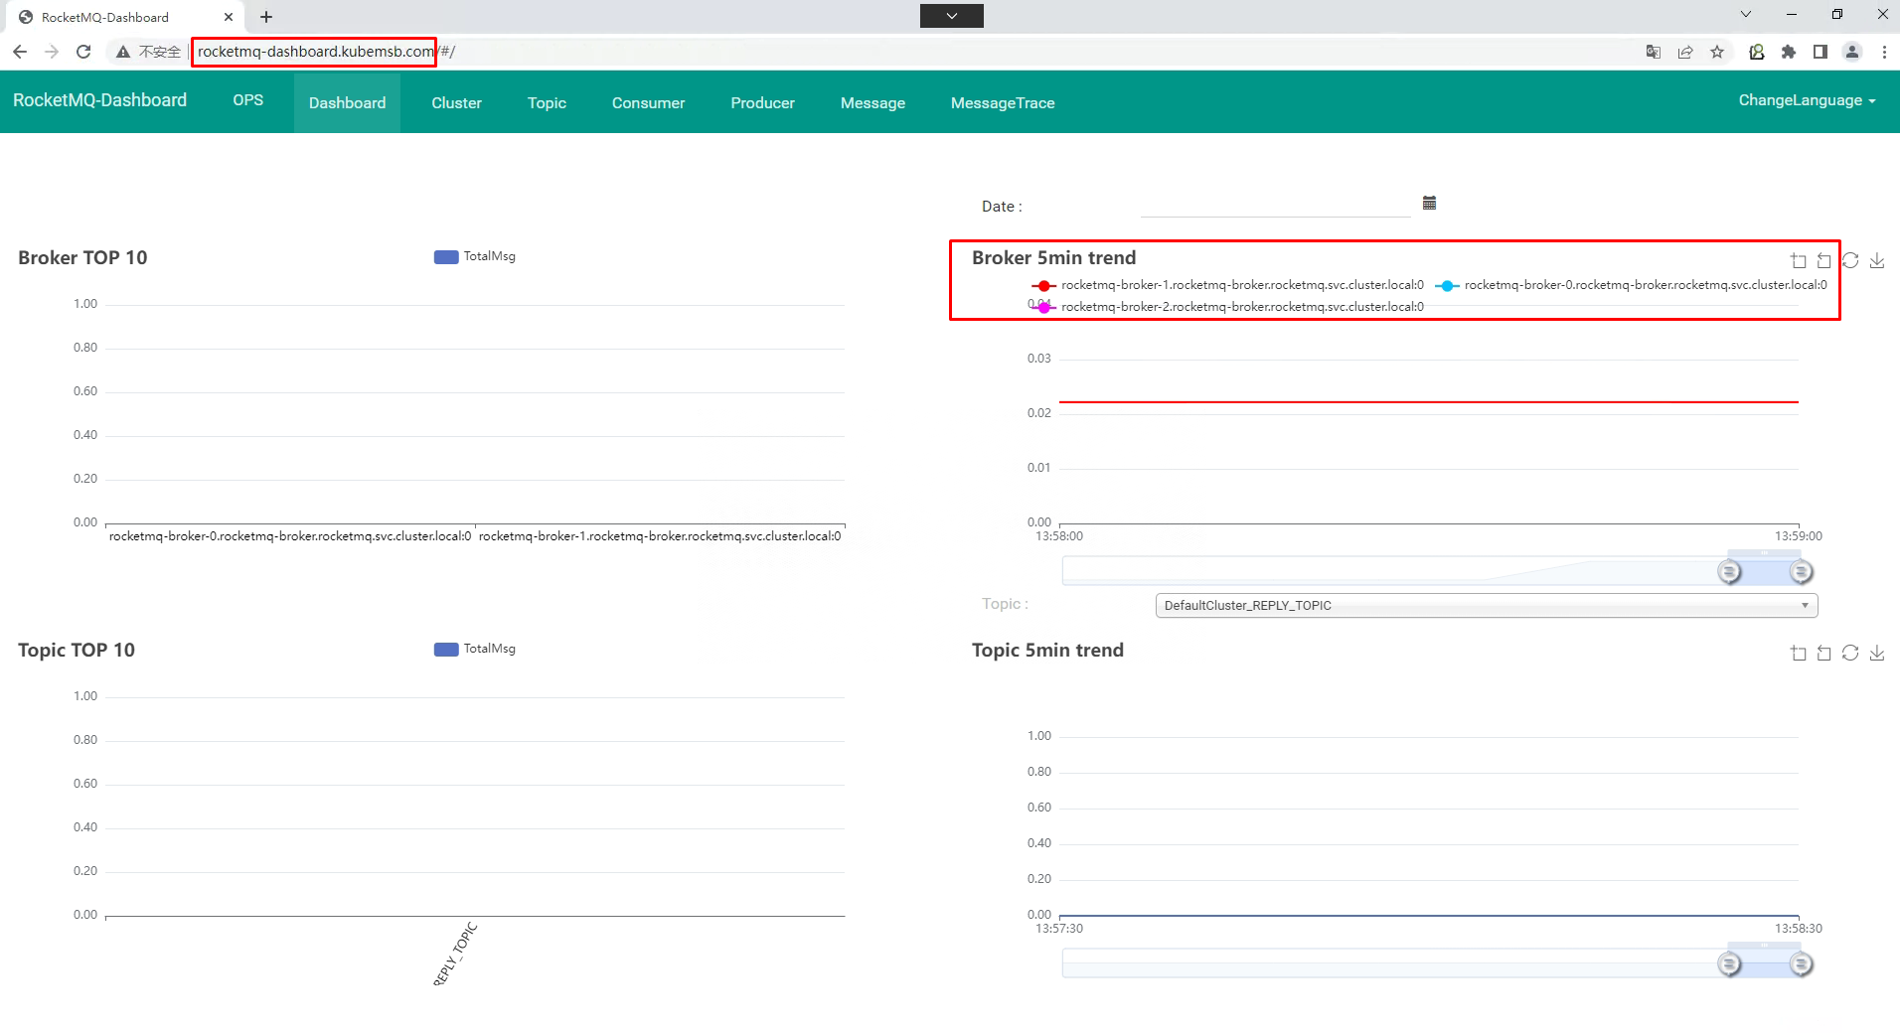
Task: Reset area zoom on Broker 5min trend
Action: coord(1823,260)
